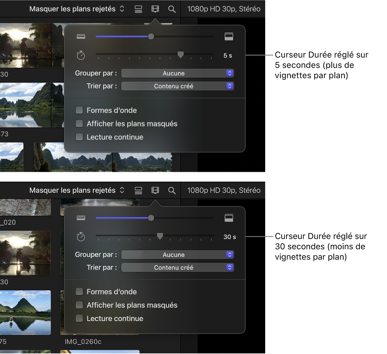Check Afficher les plans masqués in 30 s popover
This screenshot has width=387, height=354.
(x=79, y=305)
